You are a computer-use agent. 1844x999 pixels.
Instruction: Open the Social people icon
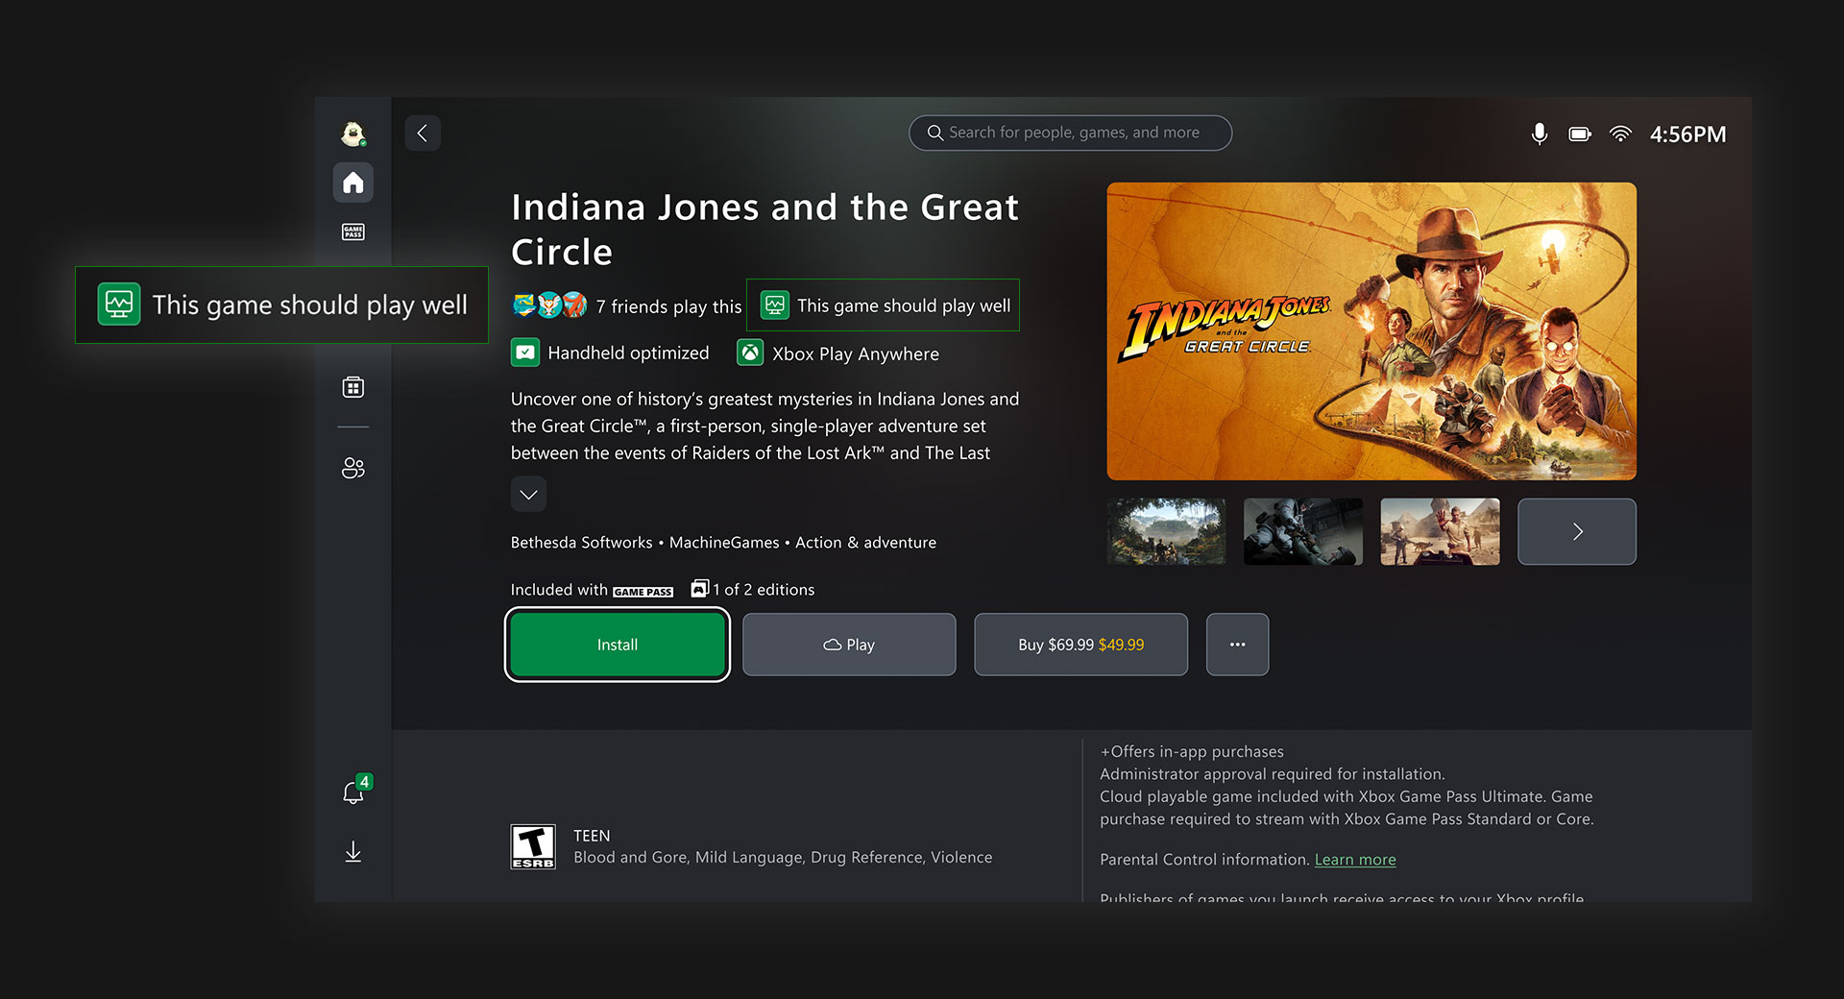pyautogui.click(x=352, y=468)
